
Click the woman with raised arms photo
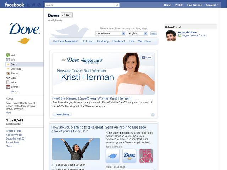click(x=76, y=149)
